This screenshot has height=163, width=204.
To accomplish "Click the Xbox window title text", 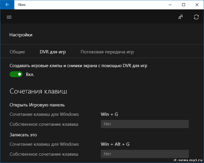I will pos(22,5).
